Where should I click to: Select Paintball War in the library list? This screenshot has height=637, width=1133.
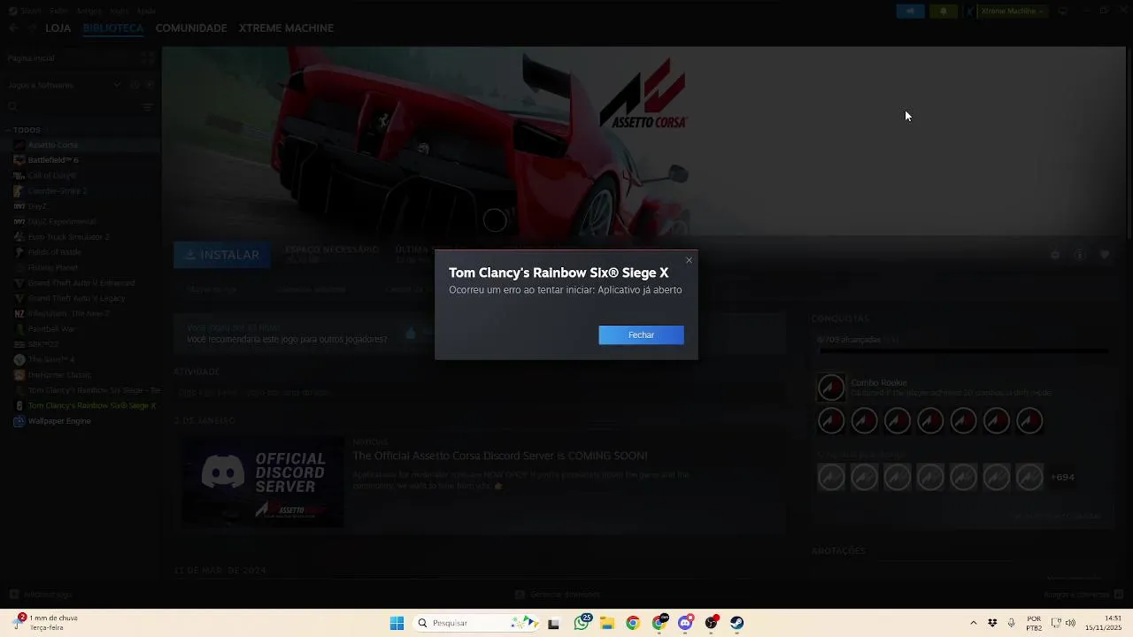pos(51,328)
